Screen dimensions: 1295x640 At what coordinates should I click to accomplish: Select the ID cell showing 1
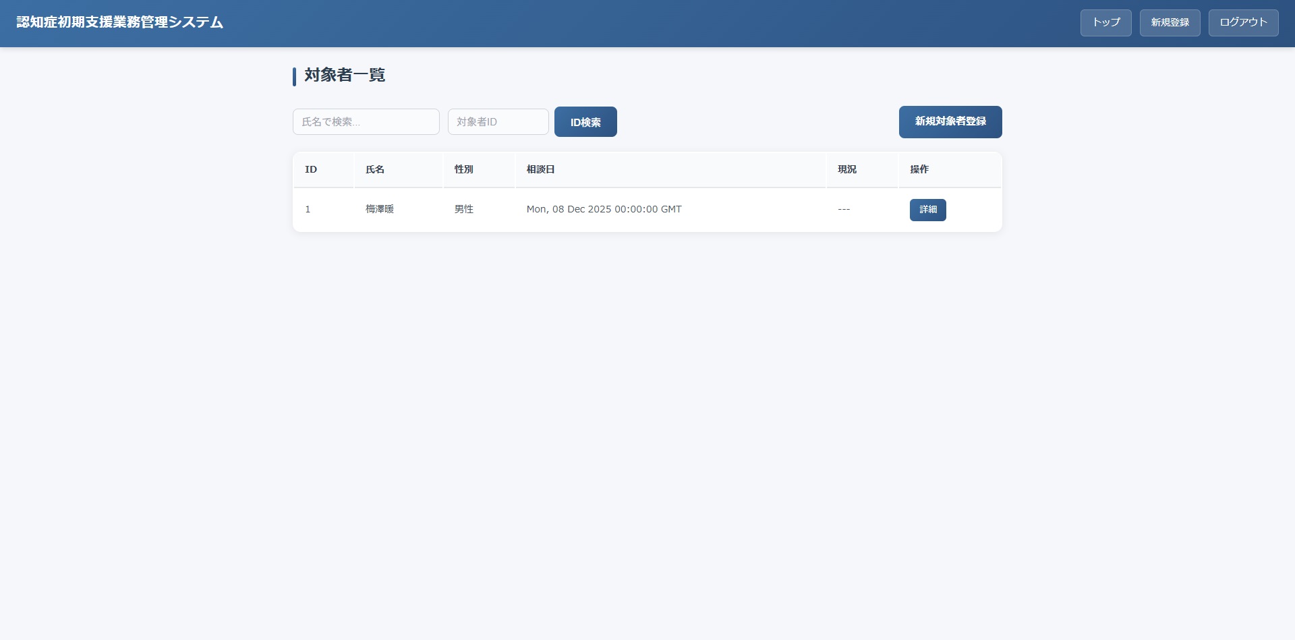pyautogui.click(x=308, y=209)
